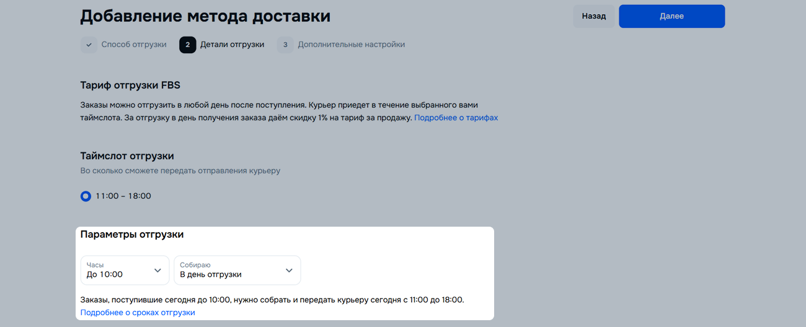Select the 11:00 – 18:00 timeslot radio button
This screenshot has height=327, width=806.
tap(86, 196)
